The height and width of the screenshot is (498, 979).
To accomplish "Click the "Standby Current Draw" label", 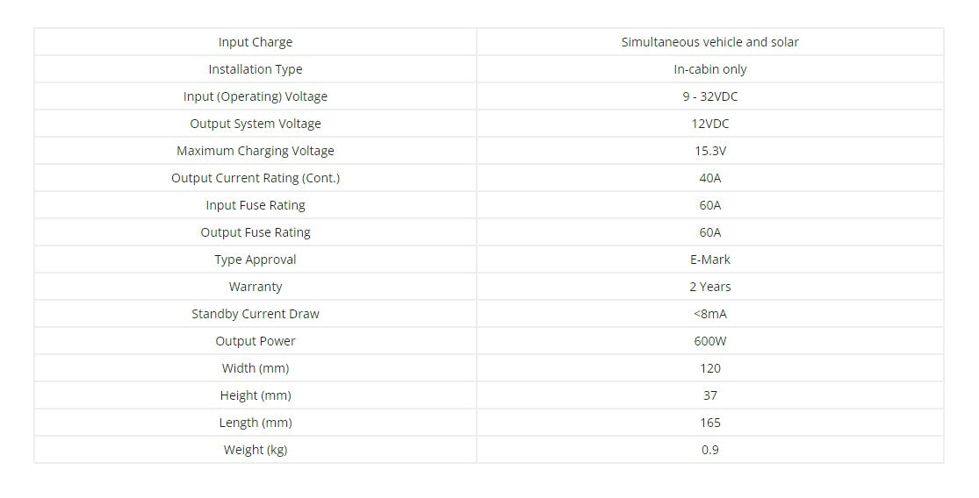I will click(255, 314).
